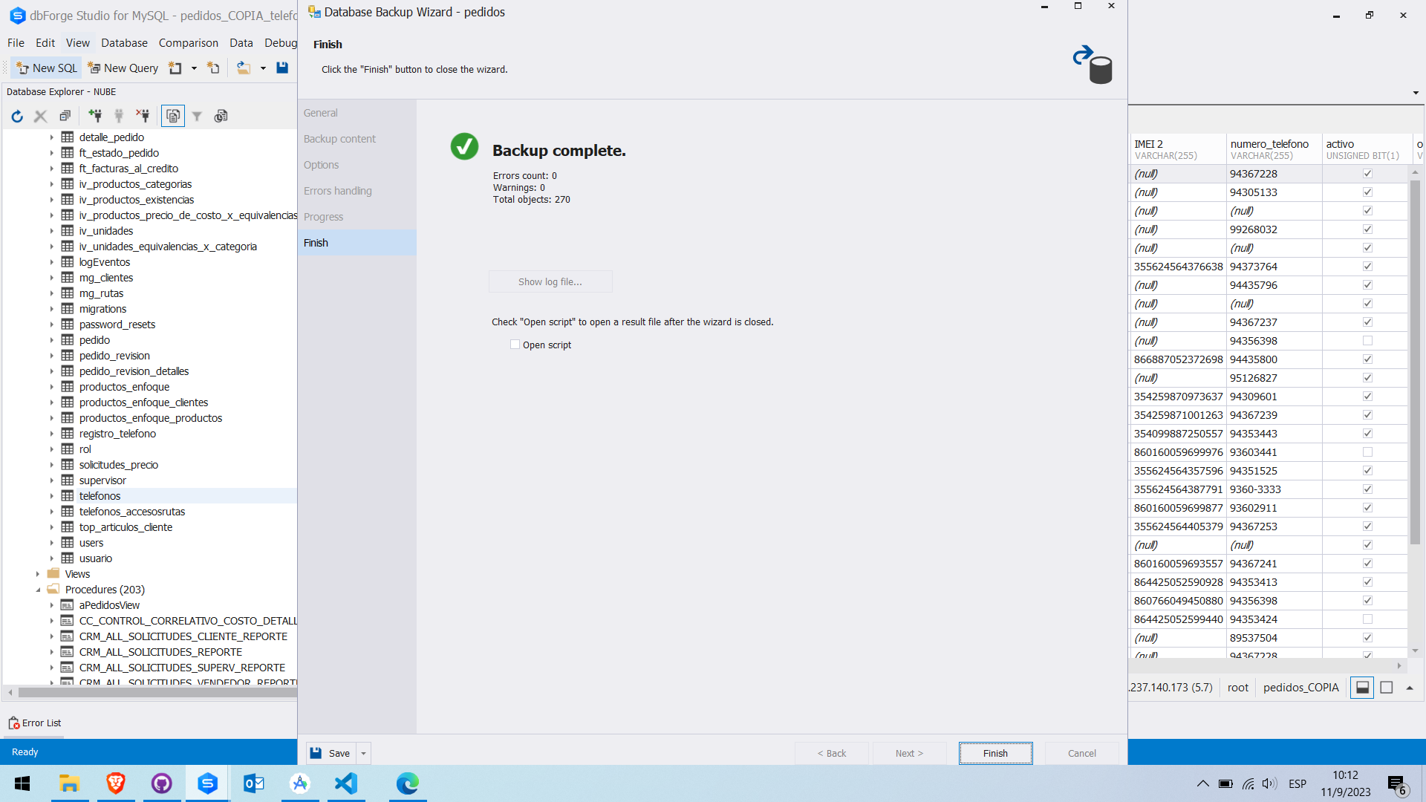
Task: Click the table icon next to telefonos
Action: 68,496
